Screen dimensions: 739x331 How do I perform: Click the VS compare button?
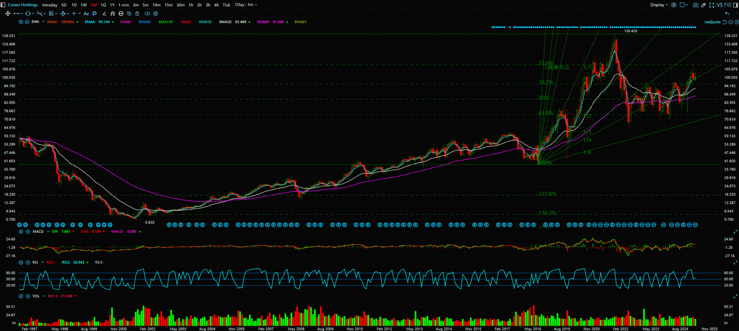pos(720,5)
